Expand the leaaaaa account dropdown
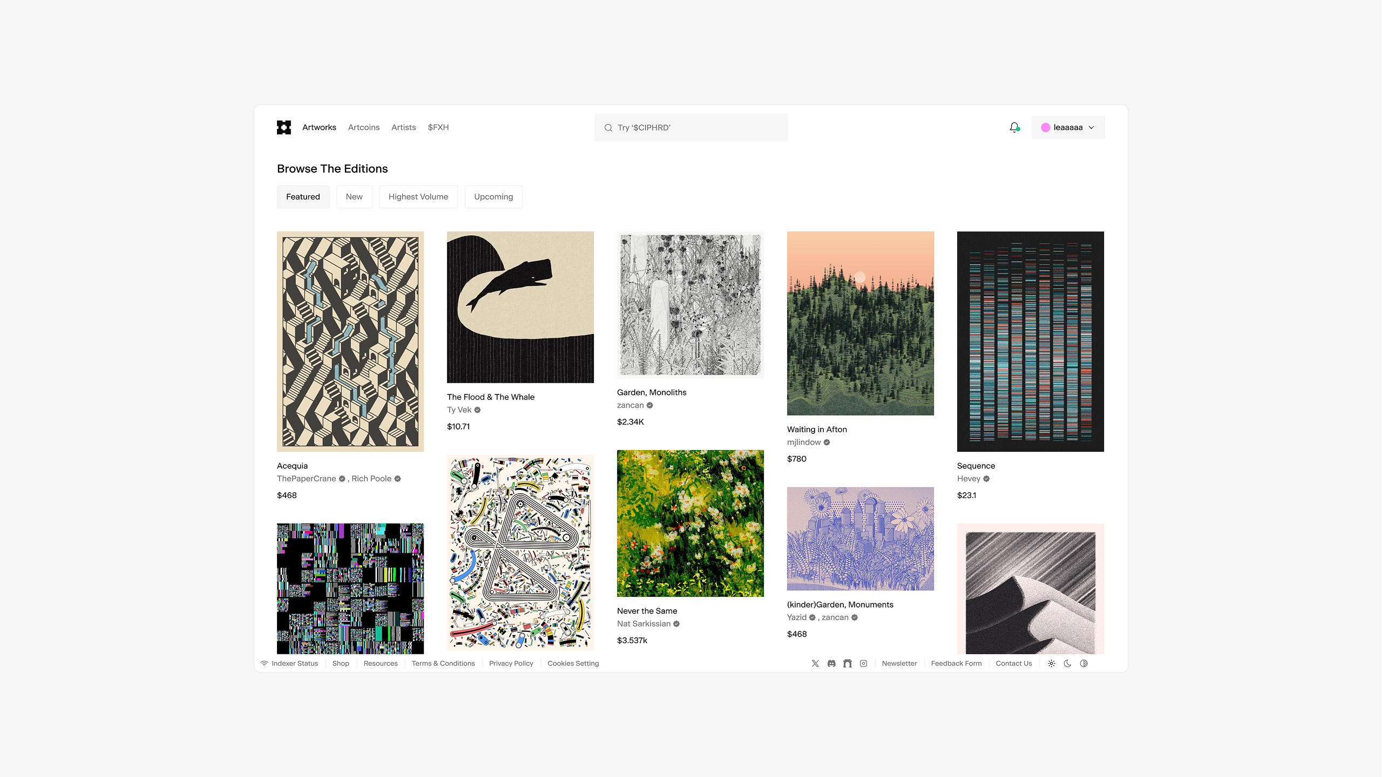This screenshot has width=1382, height=777. pos(1068,127)
